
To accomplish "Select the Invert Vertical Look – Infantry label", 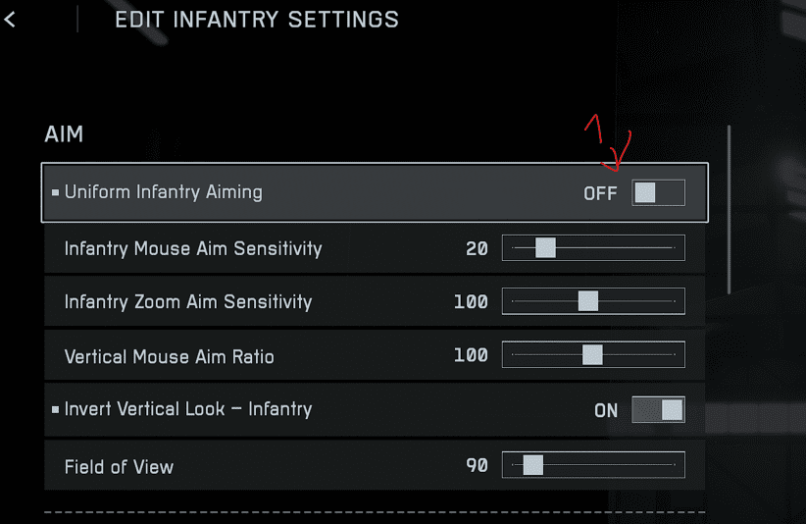I will 188,409.
